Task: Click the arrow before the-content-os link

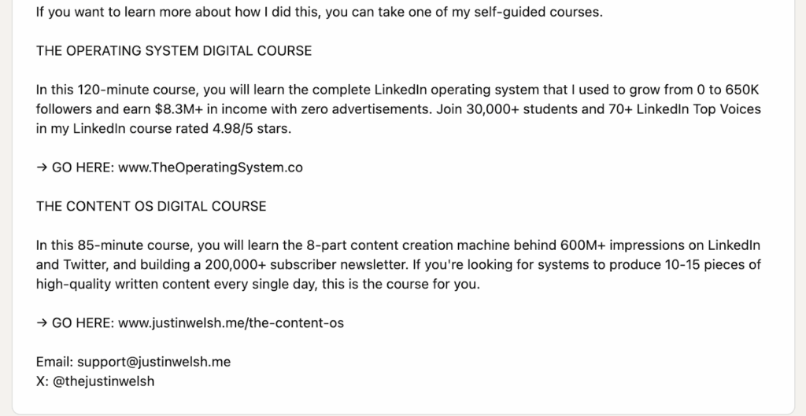Action: point(42,323)
